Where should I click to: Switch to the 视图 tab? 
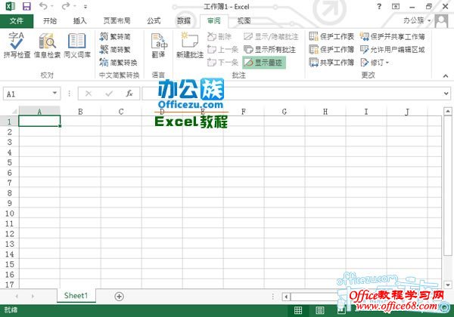coord(244,21)
